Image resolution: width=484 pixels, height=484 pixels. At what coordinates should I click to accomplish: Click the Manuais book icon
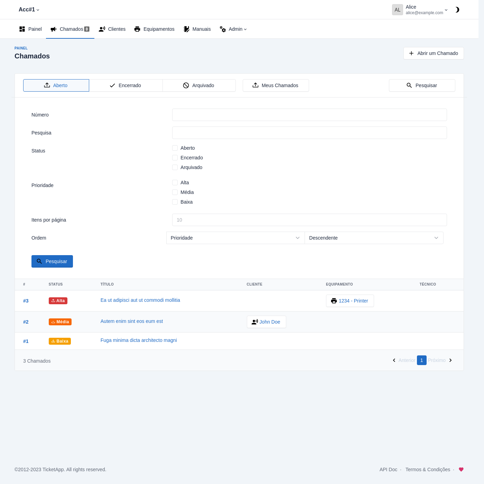186,29
